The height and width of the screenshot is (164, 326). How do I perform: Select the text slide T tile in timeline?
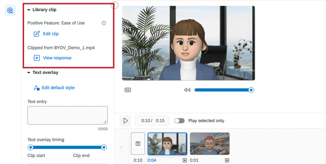click(138, 143)
